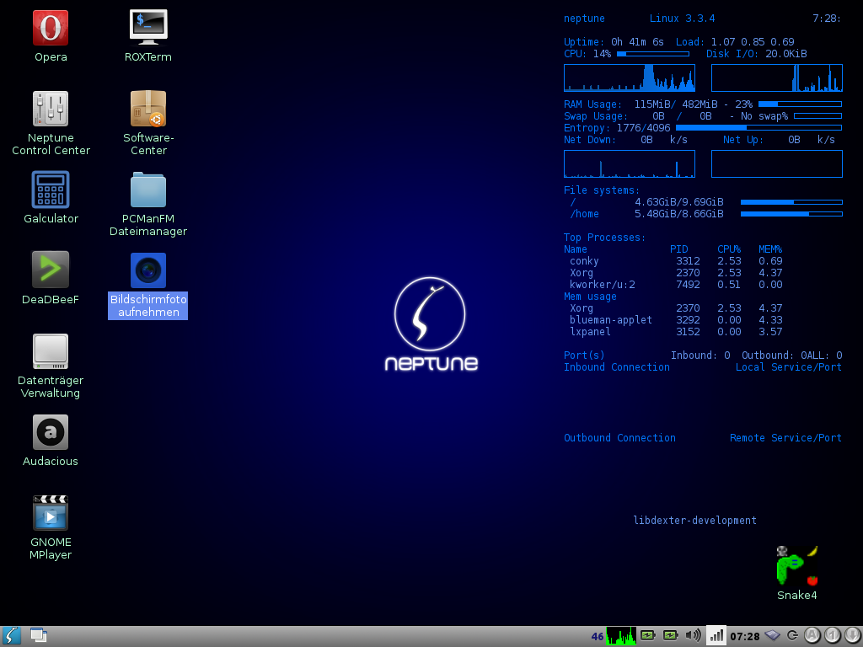The width and height of the screenshot is (863, 647).
Task: Toggle the Caps Lock 'A' indicator
Action: click(x=812, y=636)
